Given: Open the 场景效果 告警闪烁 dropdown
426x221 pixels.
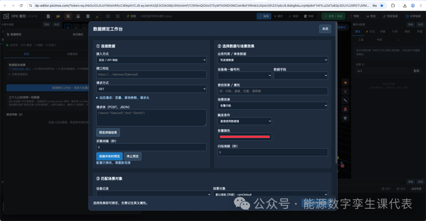Looking at the screenshot, I should pos(273,105).
